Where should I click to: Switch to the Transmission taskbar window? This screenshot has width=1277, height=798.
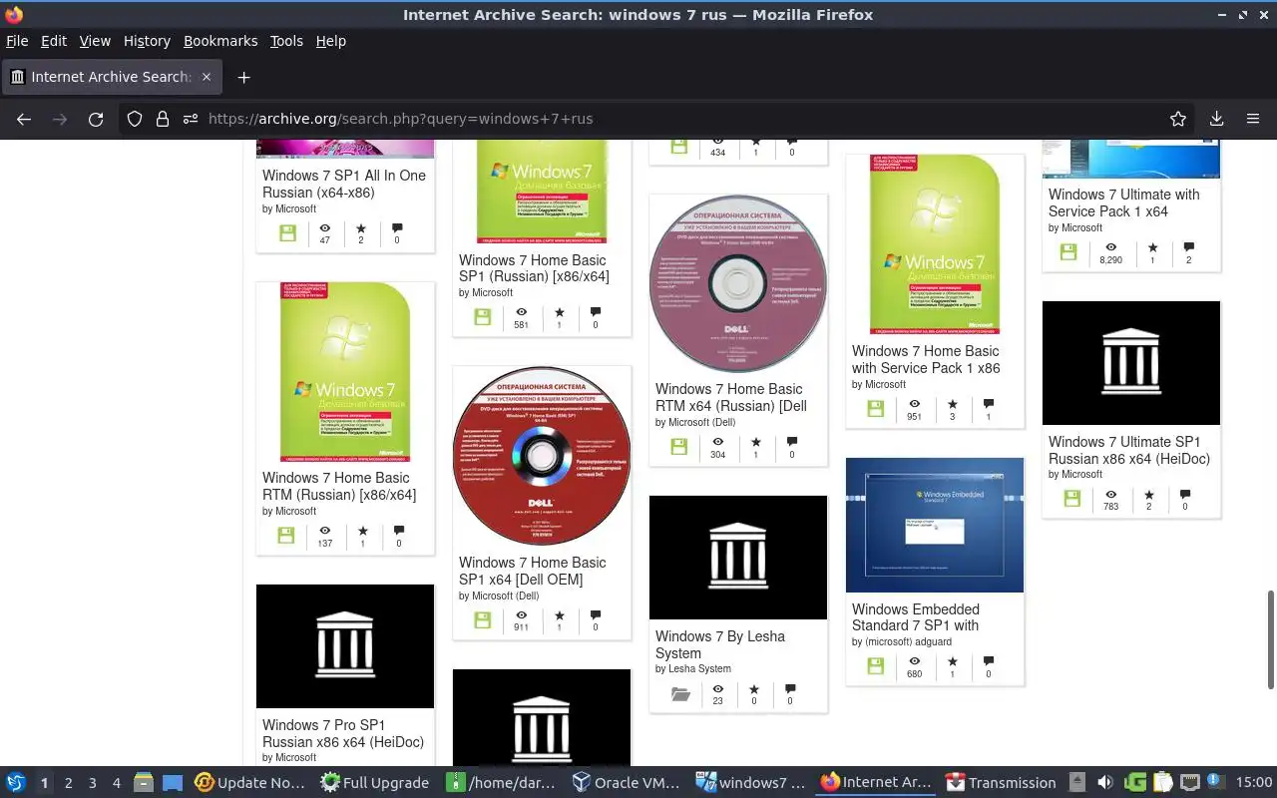1001,783
